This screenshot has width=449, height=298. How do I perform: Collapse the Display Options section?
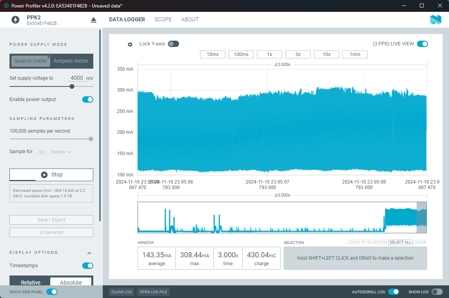89,253
